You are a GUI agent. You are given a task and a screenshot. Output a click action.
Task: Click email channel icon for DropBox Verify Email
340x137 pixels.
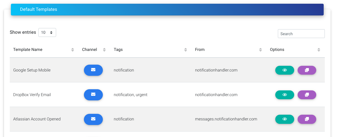click(93, 95)
